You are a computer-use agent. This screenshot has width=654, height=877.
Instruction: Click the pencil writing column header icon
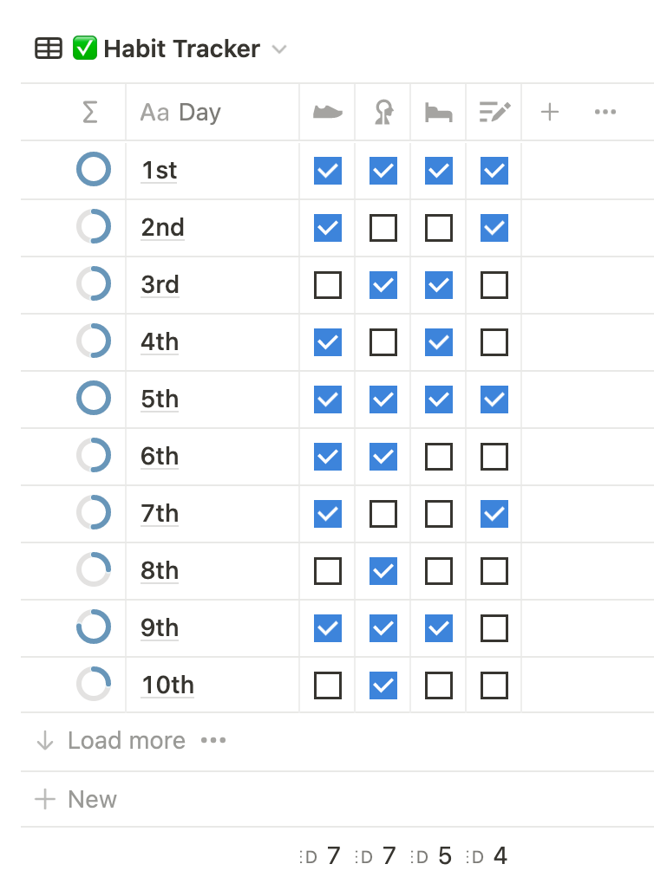494,112
